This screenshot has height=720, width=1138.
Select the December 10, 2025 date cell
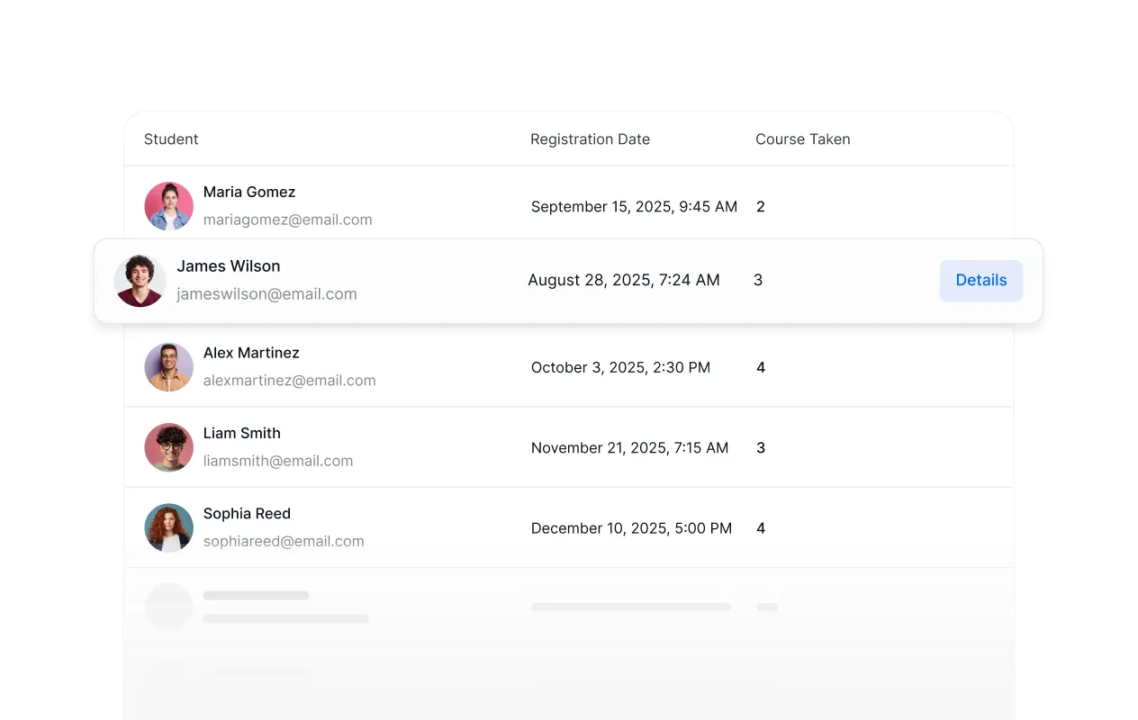[631, 528]
